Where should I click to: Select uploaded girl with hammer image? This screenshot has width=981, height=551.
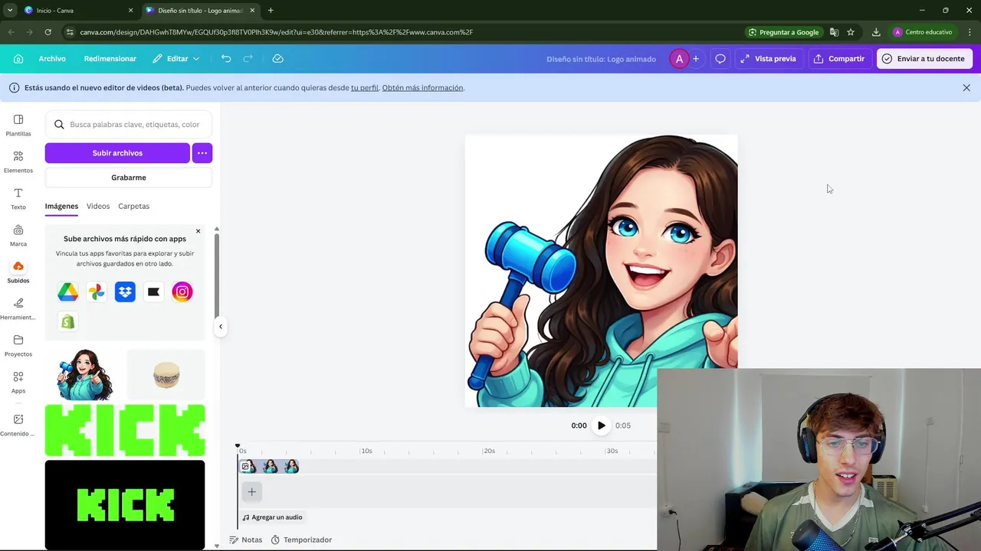(x=84, y=375)
